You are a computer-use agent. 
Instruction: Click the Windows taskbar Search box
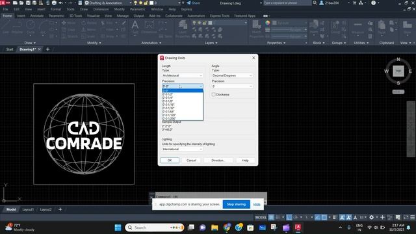click(155, 227)
